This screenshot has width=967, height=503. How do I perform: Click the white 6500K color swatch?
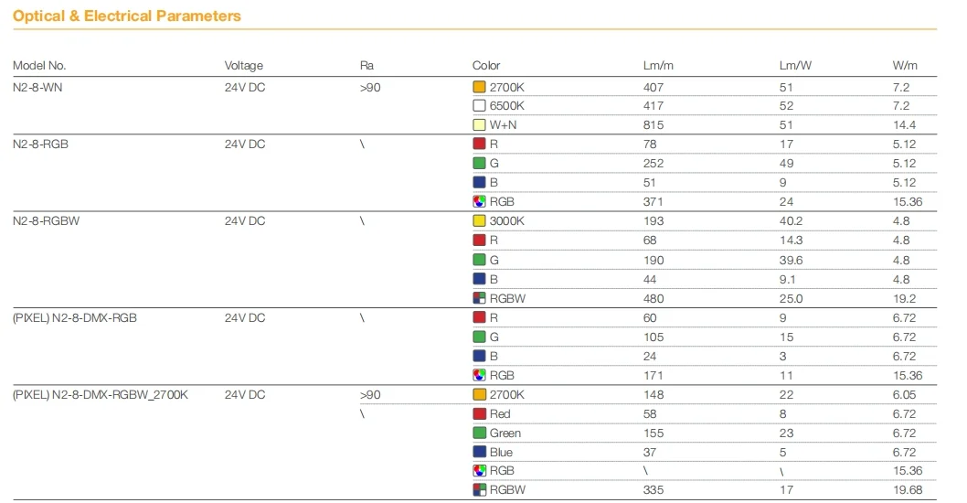coord(479,106)
